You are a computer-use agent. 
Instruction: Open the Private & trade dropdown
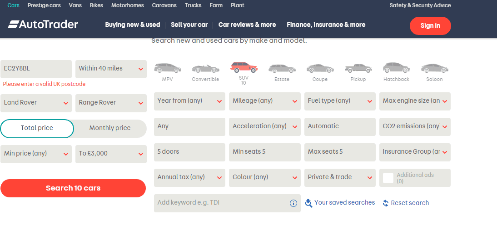(340, 177)
